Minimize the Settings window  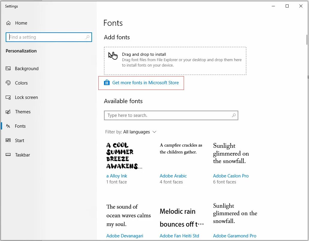click(273, 6)
